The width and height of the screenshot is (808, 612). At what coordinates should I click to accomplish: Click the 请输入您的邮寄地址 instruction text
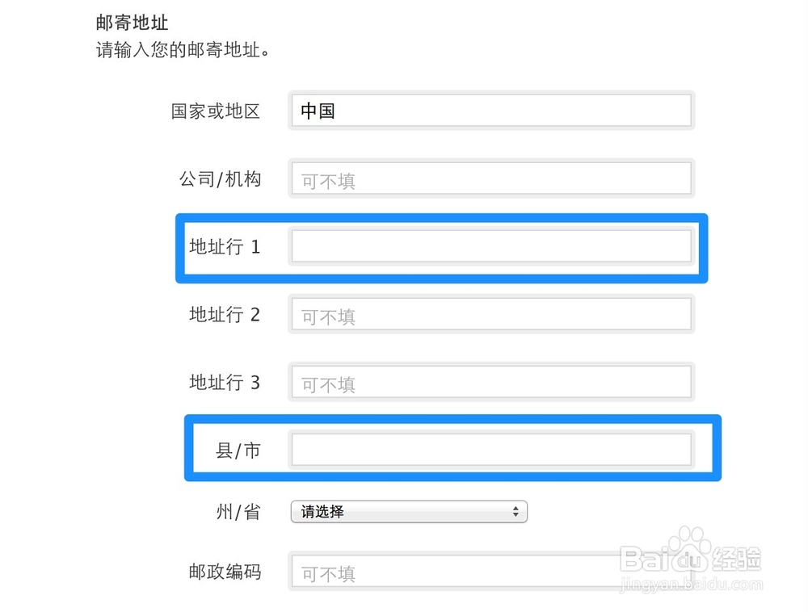point(183,50)
